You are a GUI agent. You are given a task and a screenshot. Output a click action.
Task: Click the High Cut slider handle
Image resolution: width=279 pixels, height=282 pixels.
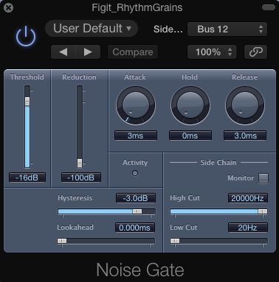pyautogui.click(x=263, y=211)
